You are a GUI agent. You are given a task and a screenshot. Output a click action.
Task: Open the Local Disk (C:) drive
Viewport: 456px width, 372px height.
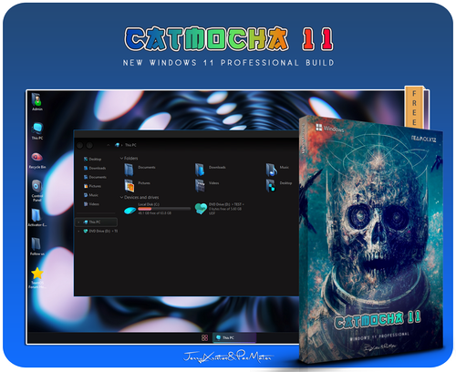(157, 209)
